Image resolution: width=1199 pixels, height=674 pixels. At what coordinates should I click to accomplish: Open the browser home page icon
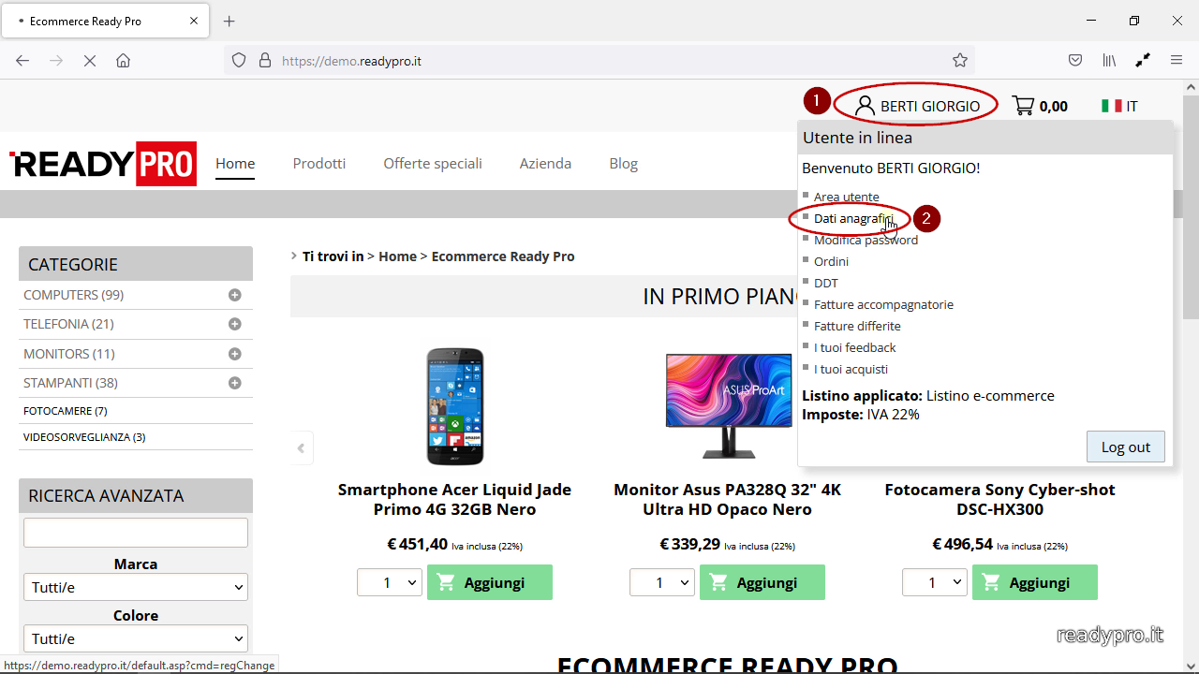[x=123, y=61]
